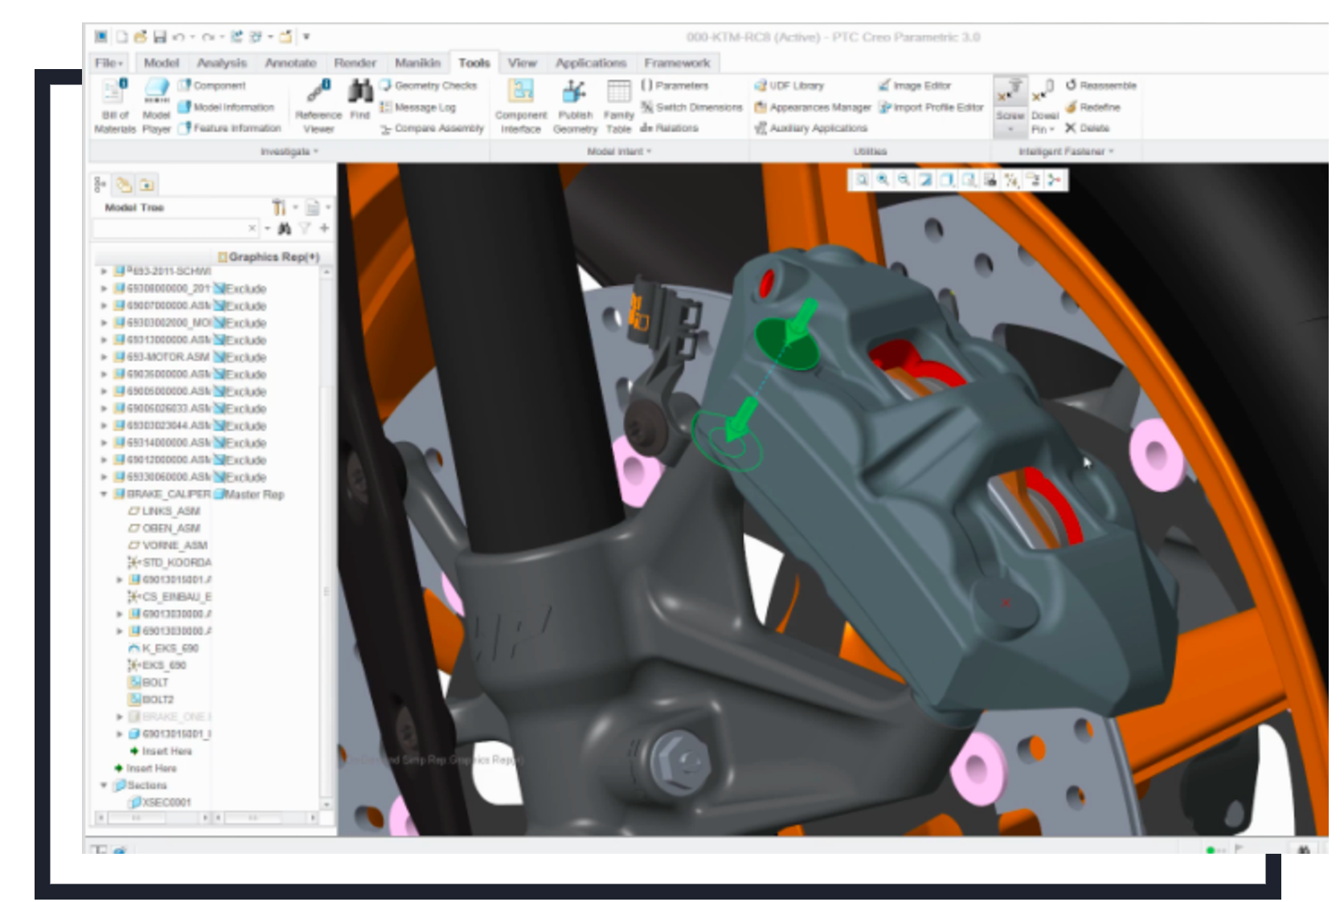
Task: Click the Model Tree settings hammer icon
Action: 278,208
